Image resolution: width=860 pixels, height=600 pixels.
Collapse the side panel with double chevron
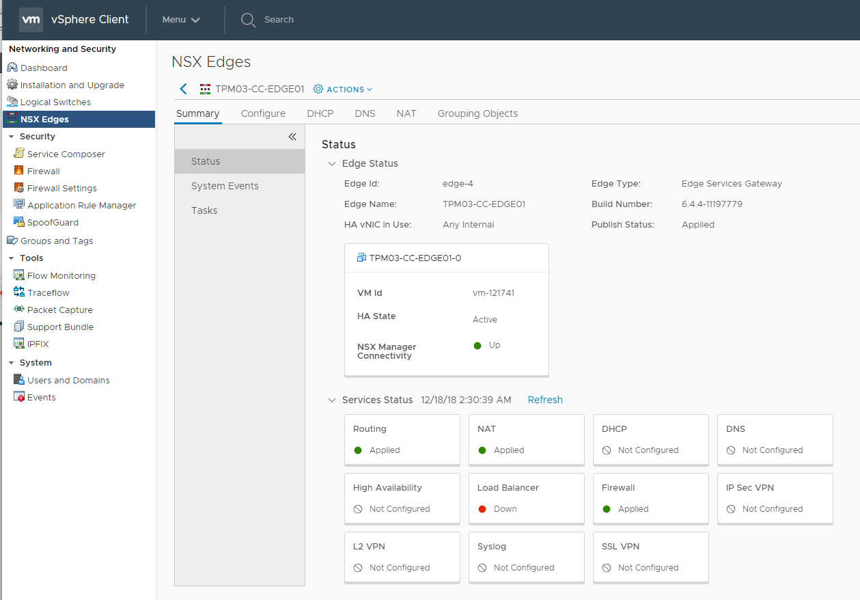pos(292,137)
